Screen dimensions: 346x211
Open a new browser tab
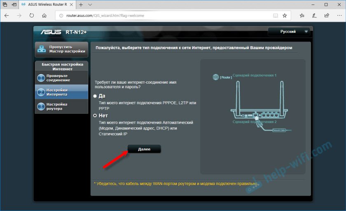(81, 5)
